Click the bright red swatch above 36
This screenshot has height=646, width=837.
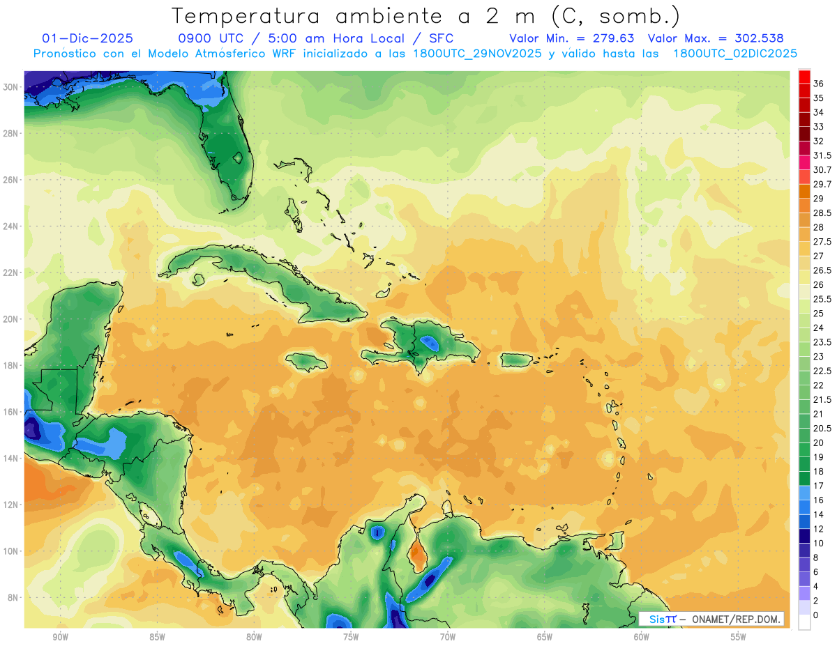(804, 76)
